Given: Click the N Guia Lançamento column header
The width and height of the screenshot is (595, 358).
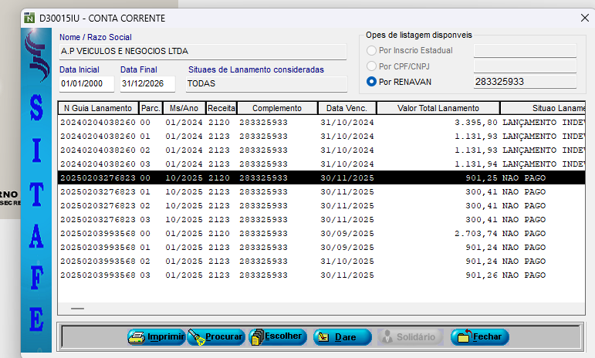Looking at the screenshot, I should (98, 108).
